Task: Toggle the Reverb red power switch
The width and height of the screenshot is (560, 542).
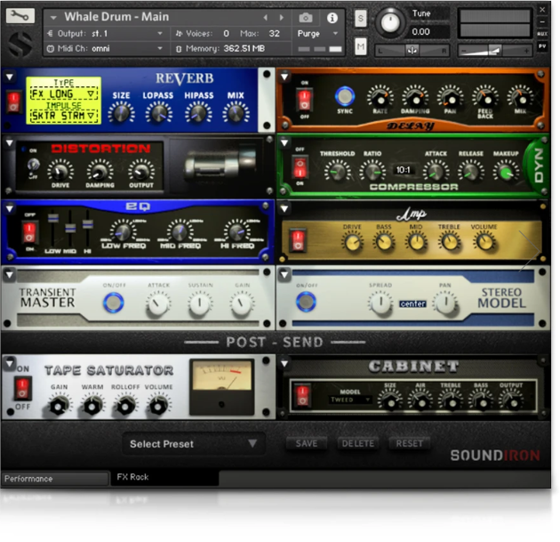Action: pos(14,101)
